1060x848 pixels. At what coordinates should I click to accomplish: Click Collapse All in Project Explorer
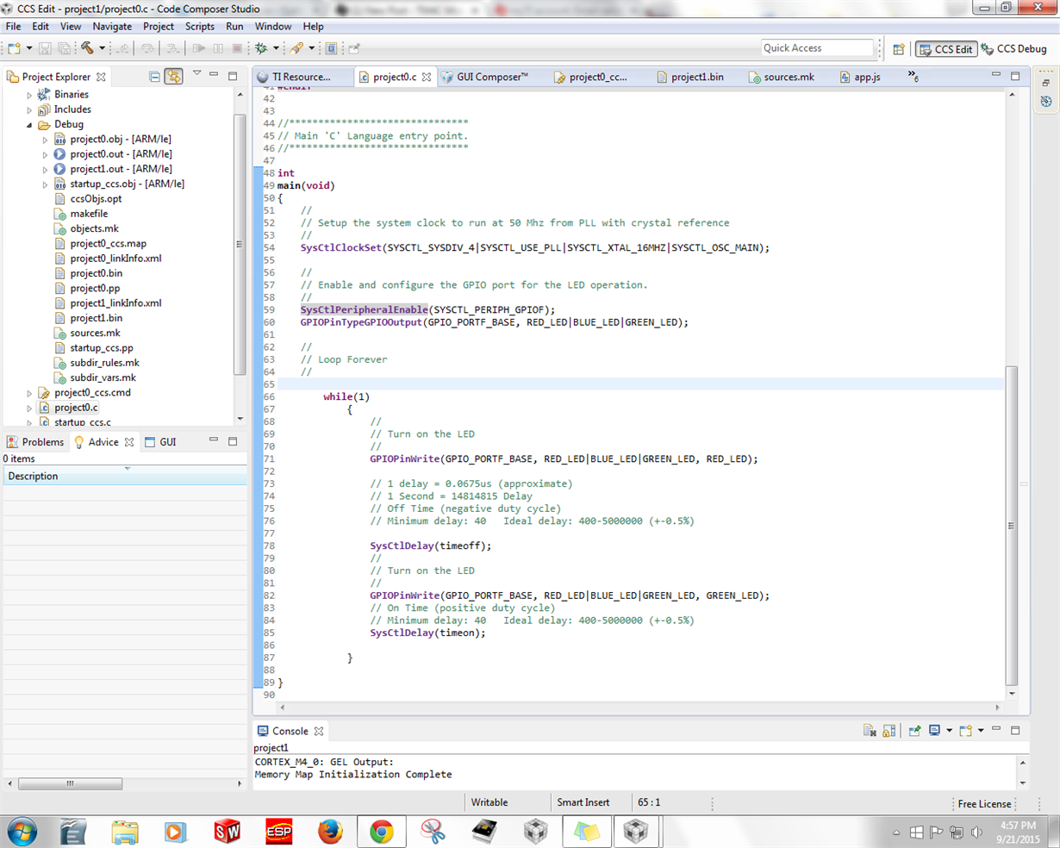pos(154,77)
